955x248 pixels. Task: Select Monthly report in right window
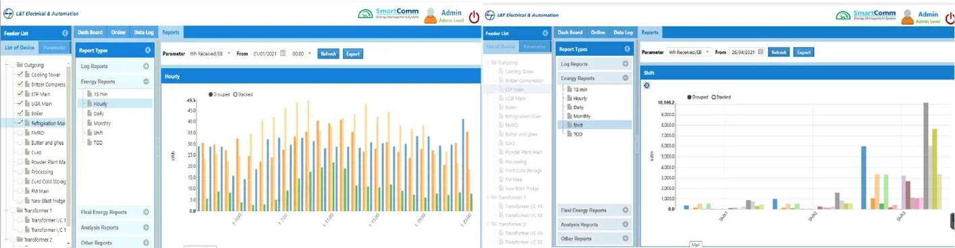(x=582, y=116)
